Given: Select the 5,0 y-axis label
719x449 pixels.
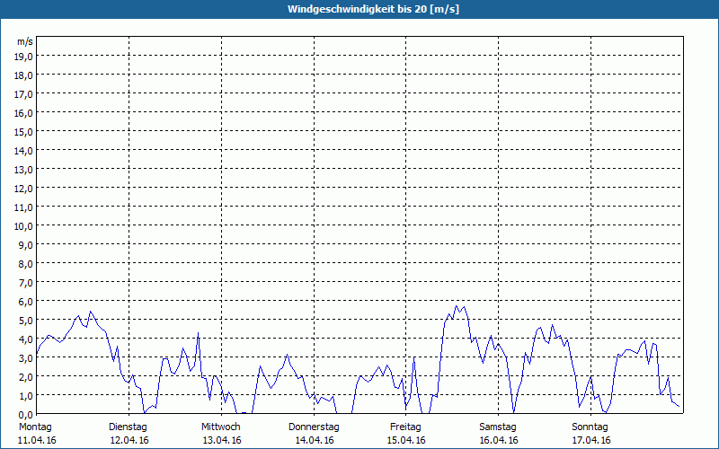Looking at the screenshot, I should tap(26, 321).
